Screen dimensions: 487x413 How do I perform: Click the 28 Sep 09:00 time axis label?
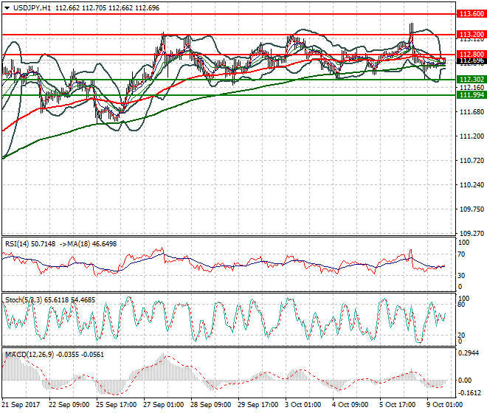(210, 405)
